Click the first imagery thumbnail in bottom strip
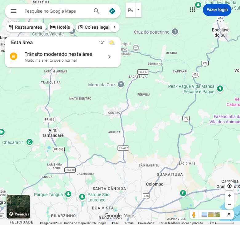Screen dimensions: 240x225 tap(204, 215)
